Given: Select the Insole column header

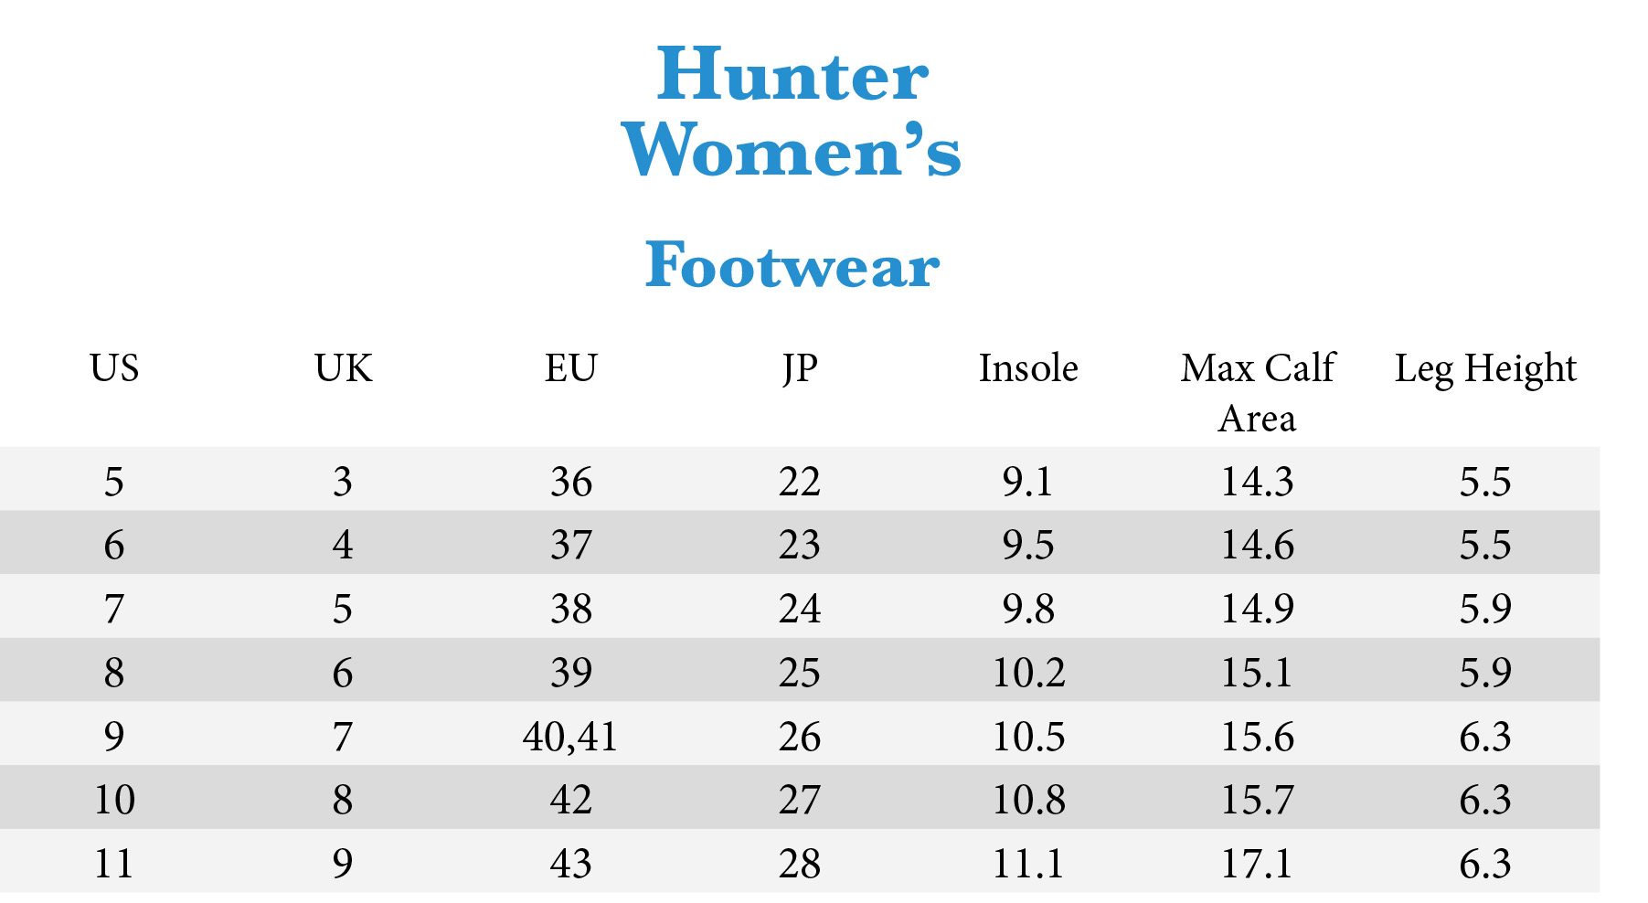Looking at the screenshot, I should point(1028,368).
